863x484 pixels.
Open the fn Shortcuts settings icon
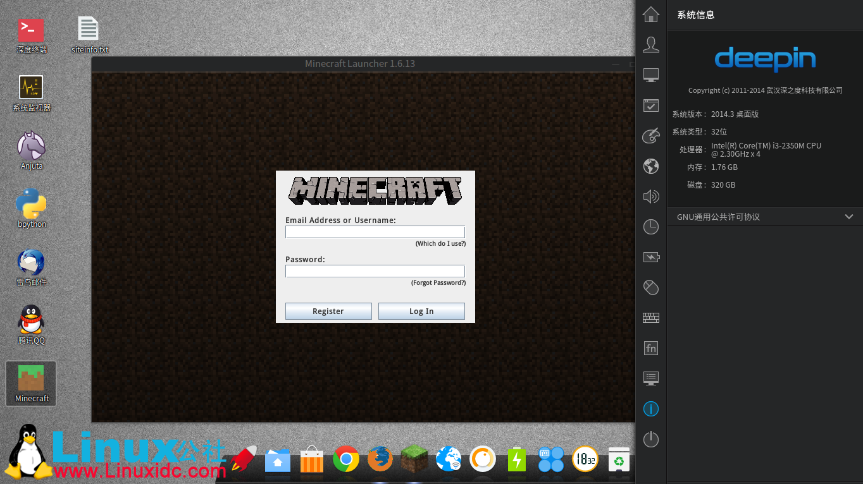[x=651, y=348]
